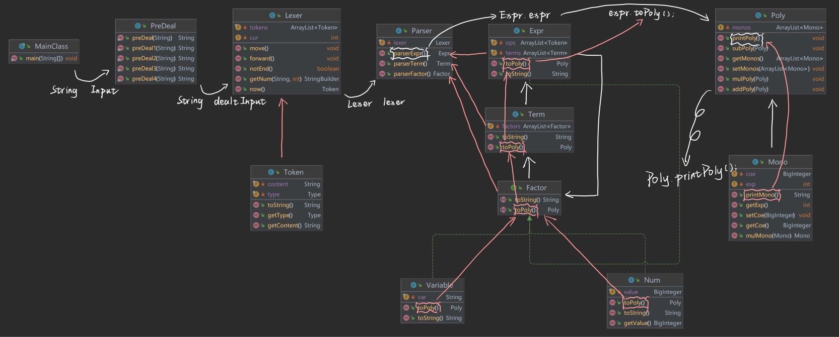Select the class icon beside Num title
Viewport: 839px width, 337px height.
[632, 280]
